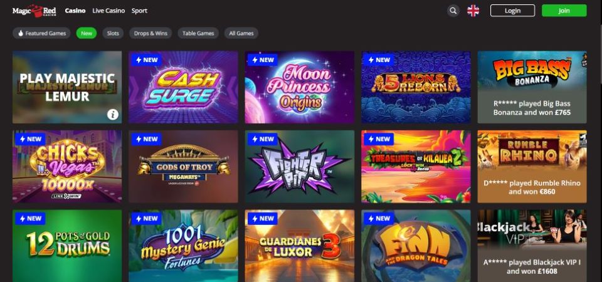Select the New games filter
The width and height of the screenshot is (602, 282).
pyautogui.click(x=87, y=33)
